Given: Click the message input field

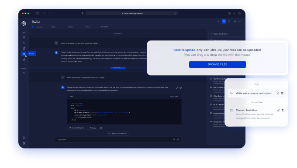Looking at the screenshot, I should point(114,140).
